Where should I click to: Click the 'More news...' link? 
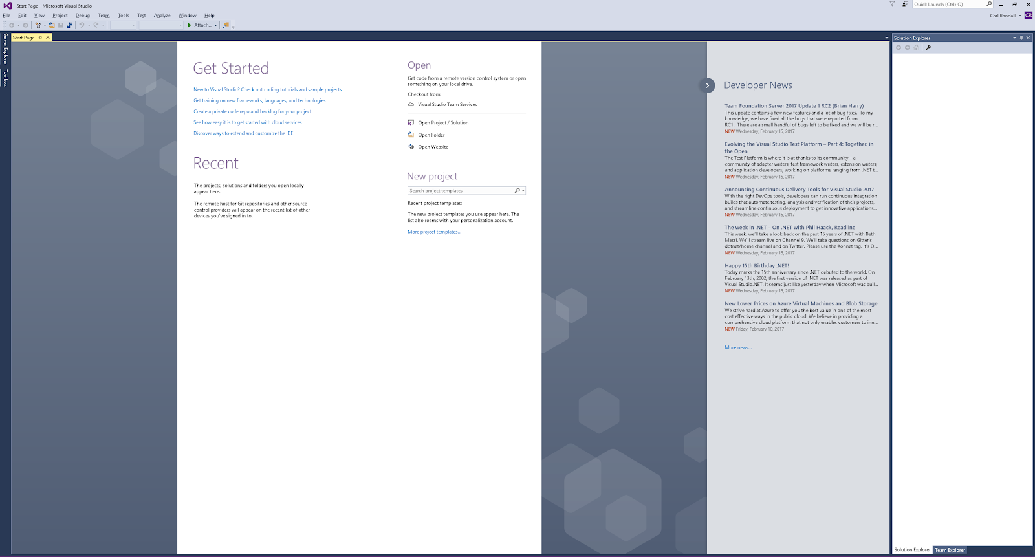[x=738, y=347]
